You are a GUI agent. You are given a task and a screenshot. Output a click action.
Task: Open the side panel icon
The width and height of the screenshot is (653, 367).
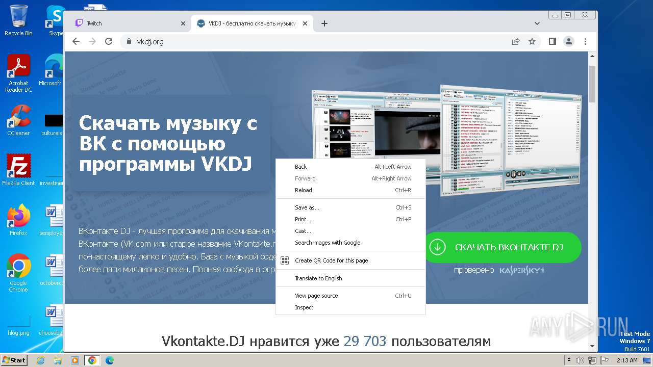click(552, 41)
